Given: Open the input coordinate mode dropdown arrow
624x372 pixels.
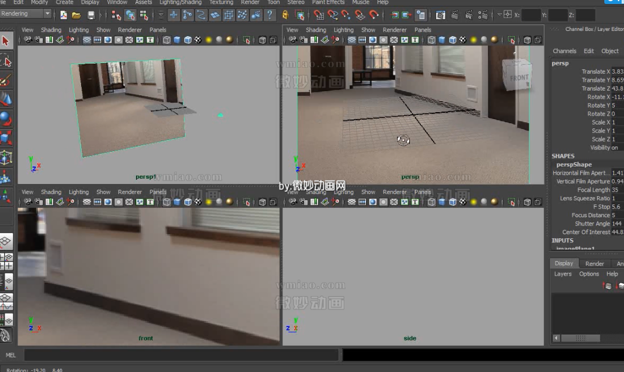Looking at the screenshot, I should 500,15.
